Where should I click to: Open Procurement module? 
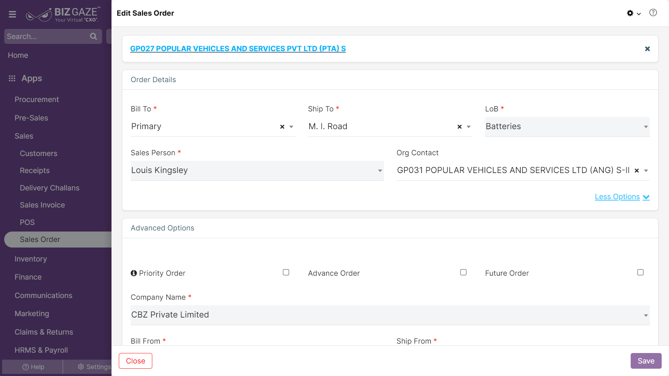tap(37, 100)
